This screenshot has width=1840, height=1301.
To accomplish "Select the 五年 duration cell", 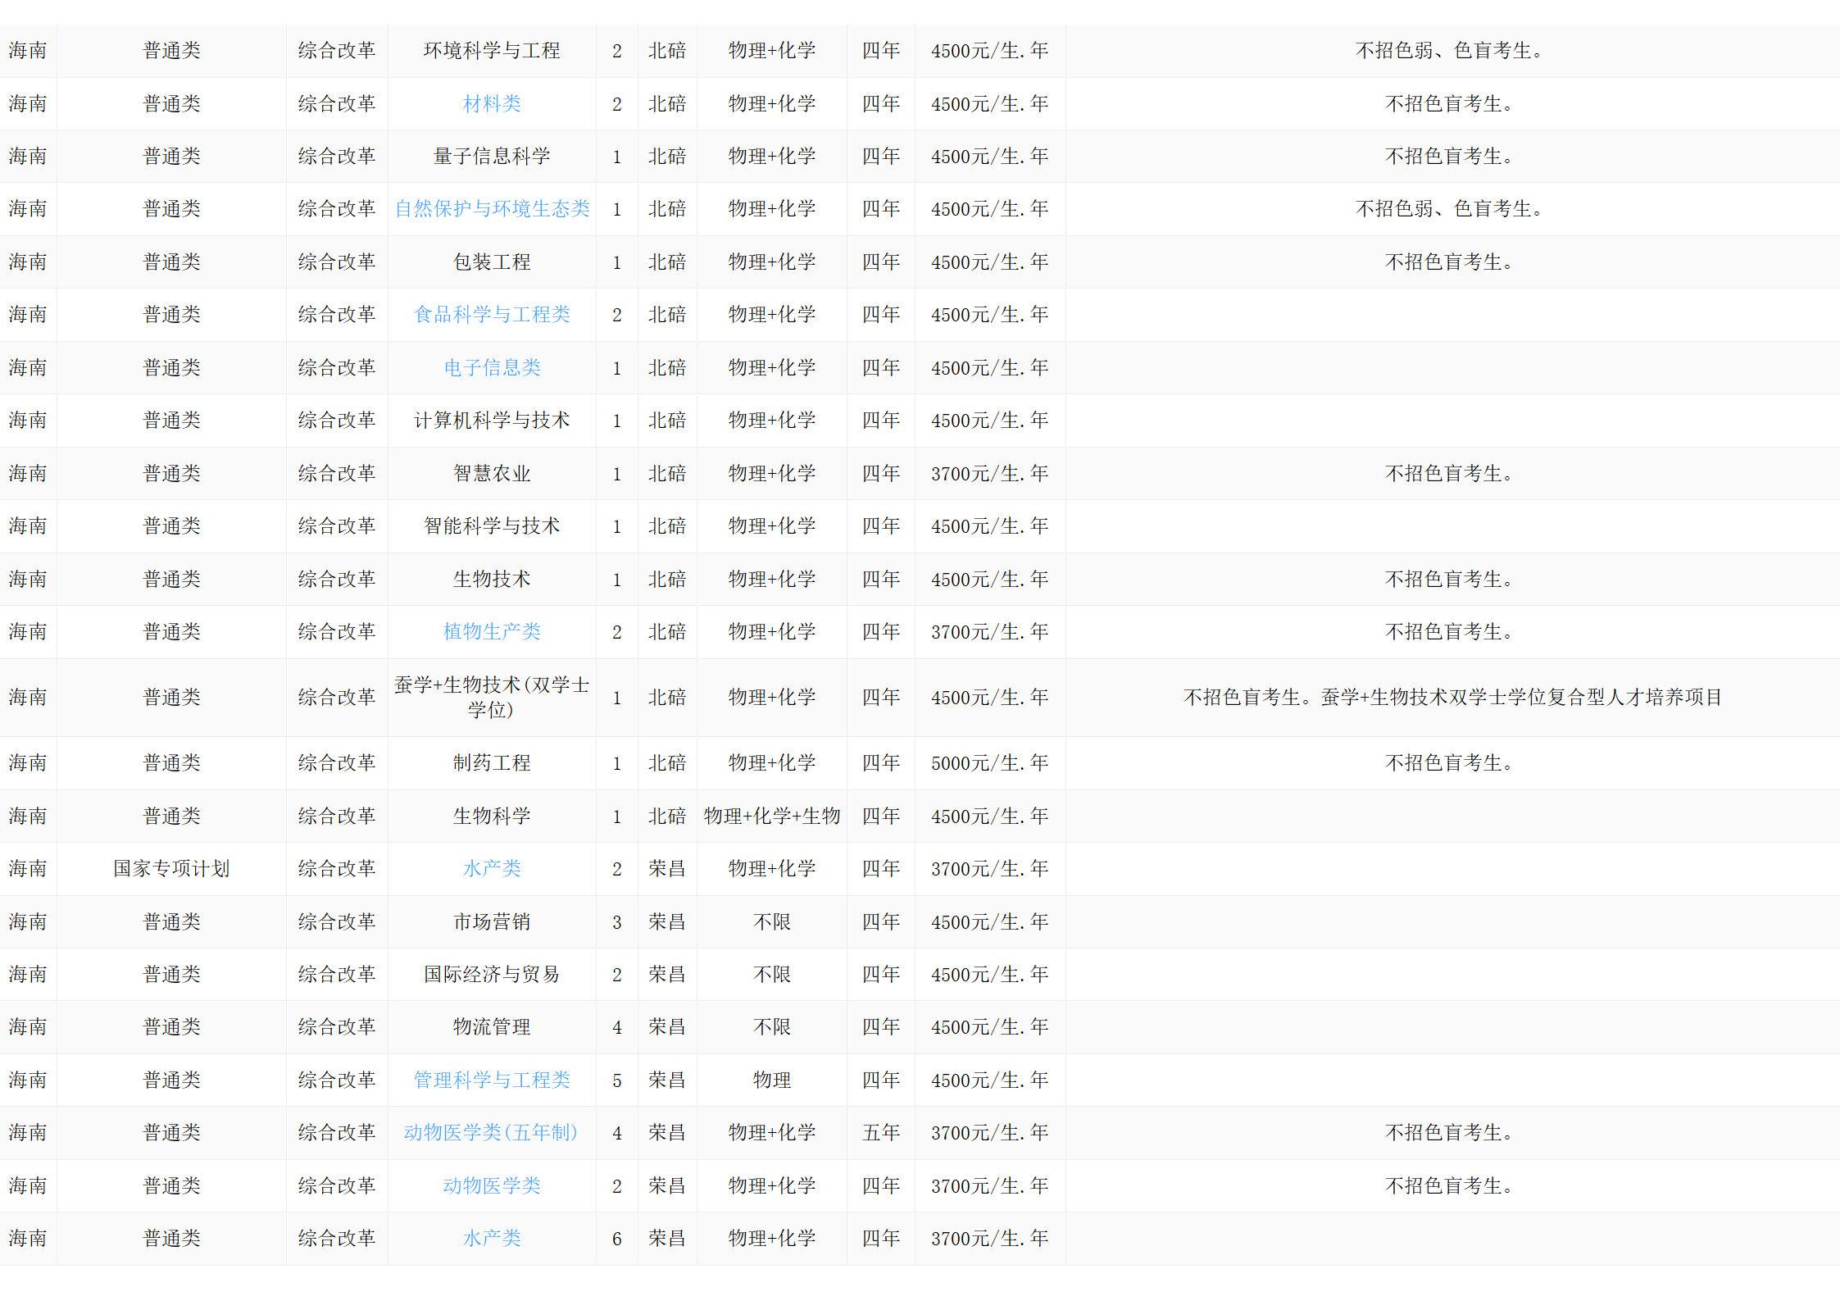I will point(881,1133).
